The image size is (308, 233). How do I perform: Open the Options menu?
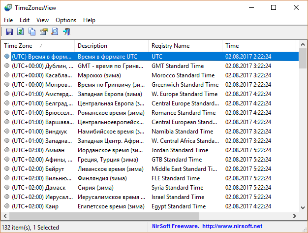[66, 20]
